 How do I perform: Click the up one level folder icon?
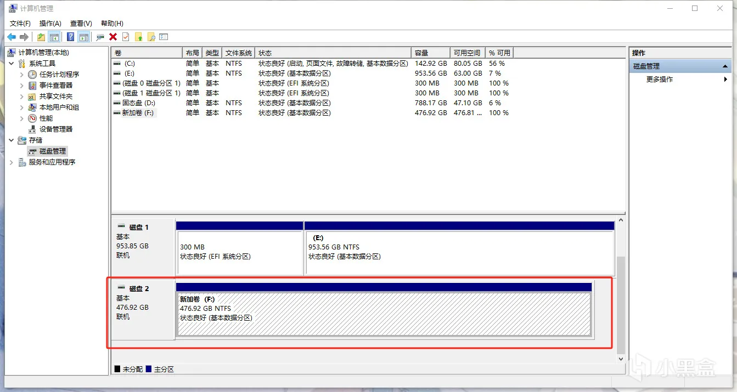tap(41, 37)
